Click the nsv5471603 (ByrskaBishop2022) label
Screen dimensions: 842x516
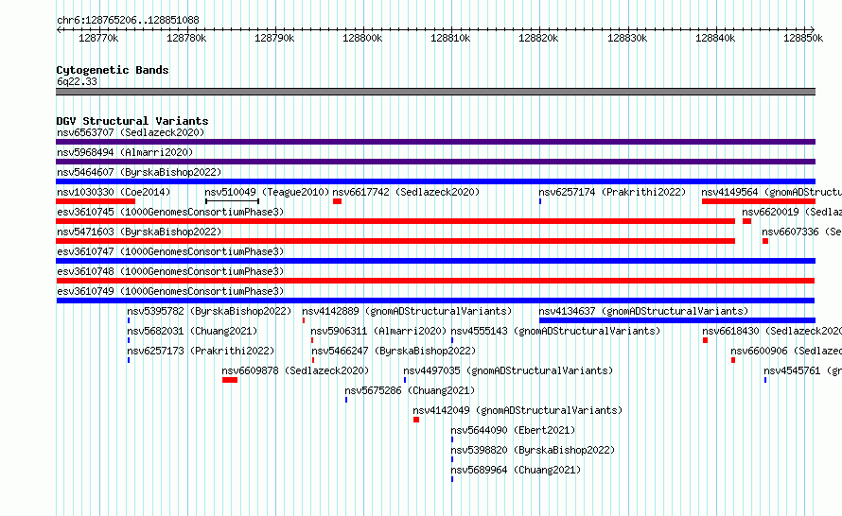[139, 232]
